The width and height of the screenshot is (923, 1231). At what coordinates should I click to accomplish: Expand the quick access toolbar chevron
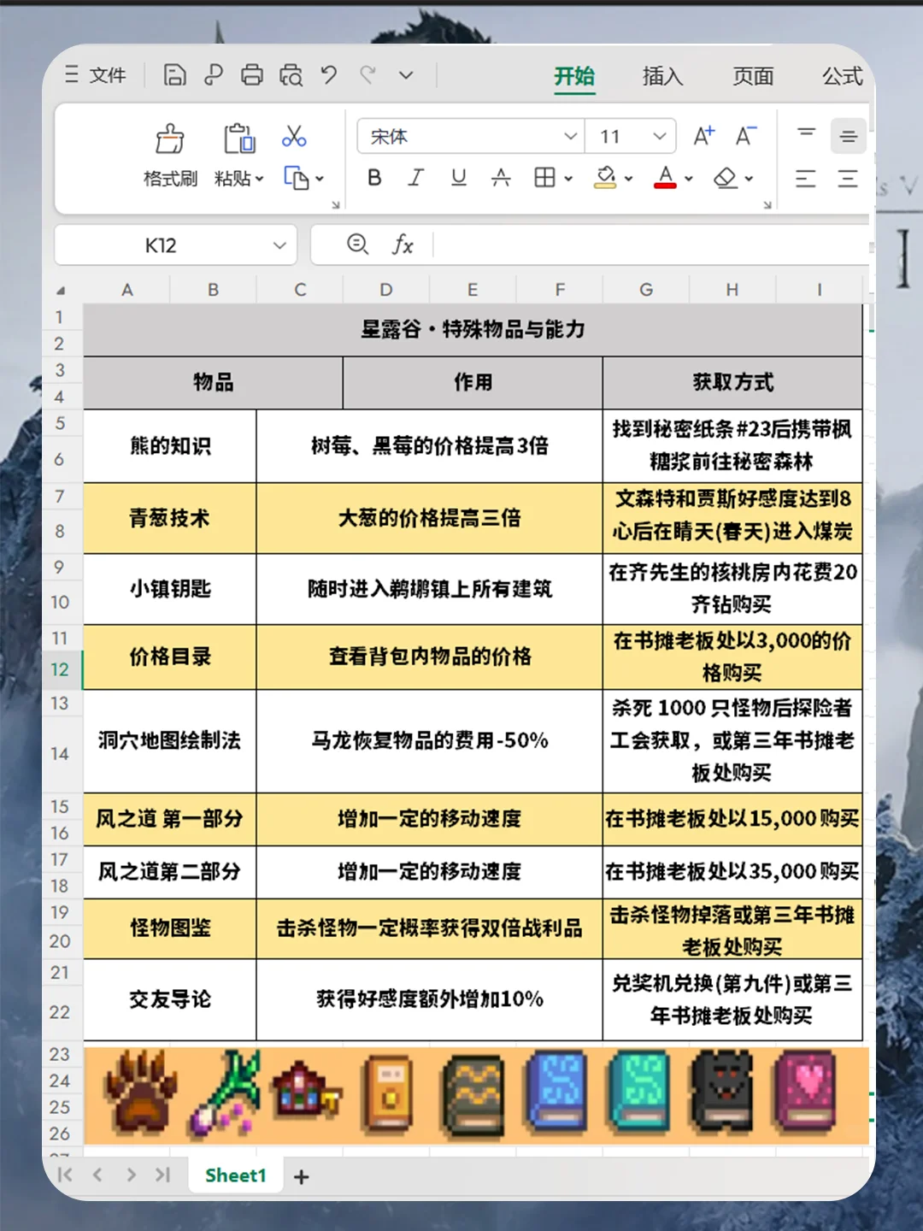(x=406, y=75)
